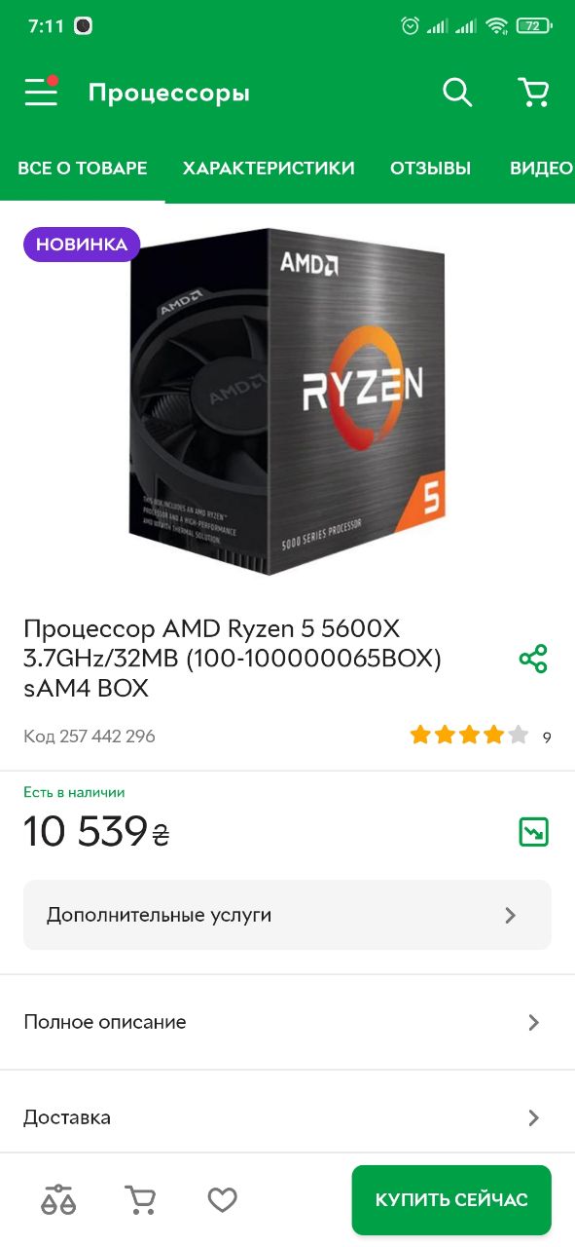Image resolution: width=575 pixels, height=1247 pixels.
Task: Open the Видео tab
Action: tap(541, 168)
